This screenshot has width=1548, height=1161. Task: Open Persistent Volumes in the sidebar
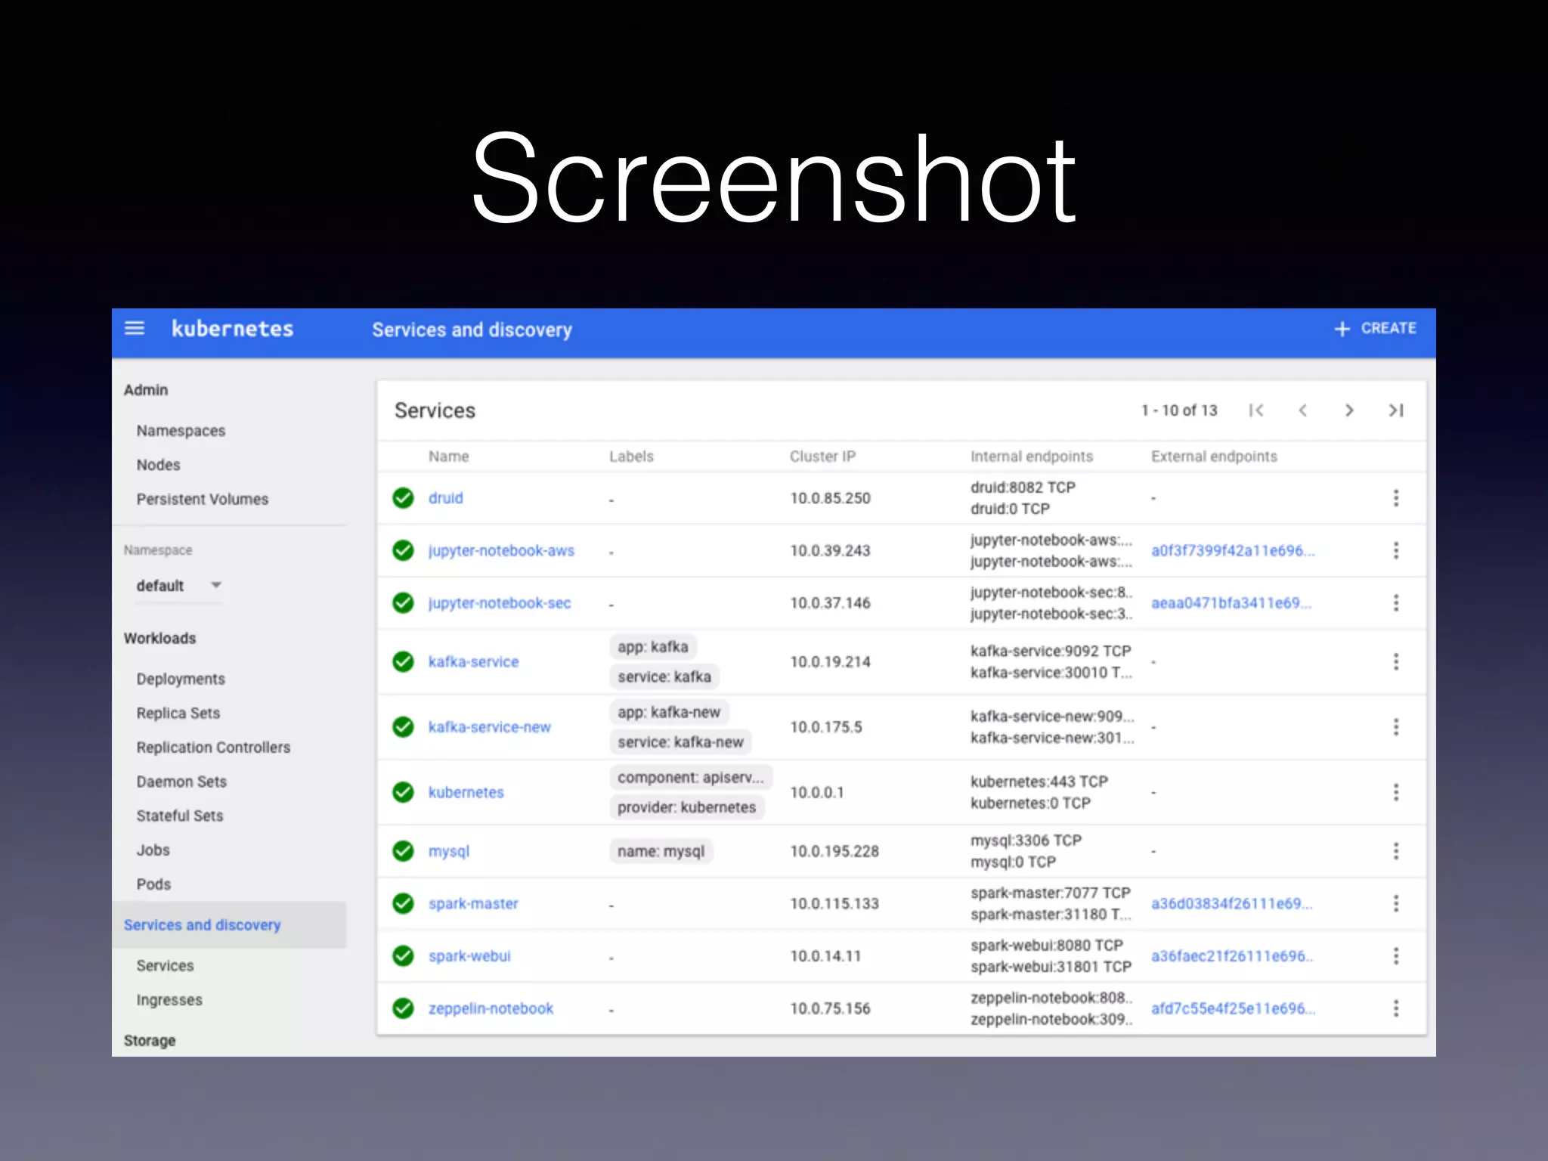[203, 500]
